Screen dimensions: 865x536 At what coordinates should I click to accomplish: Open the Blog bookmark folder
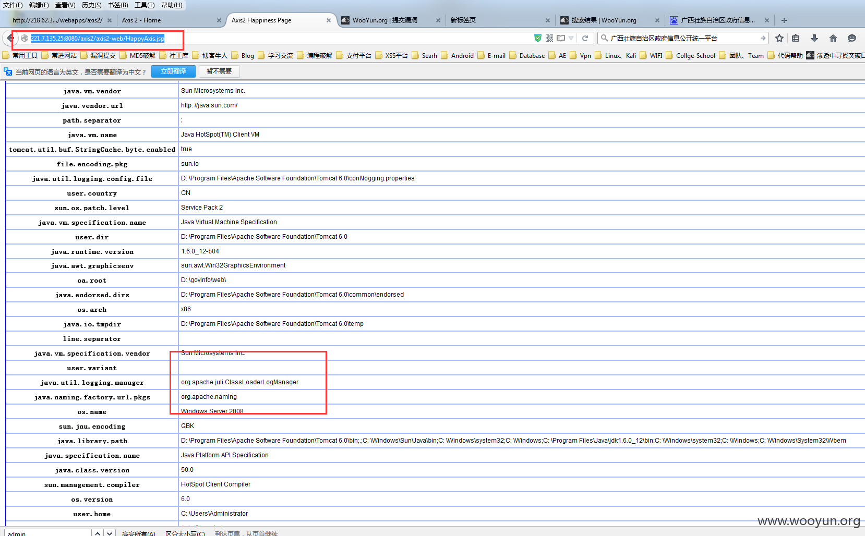coord(243,55)
